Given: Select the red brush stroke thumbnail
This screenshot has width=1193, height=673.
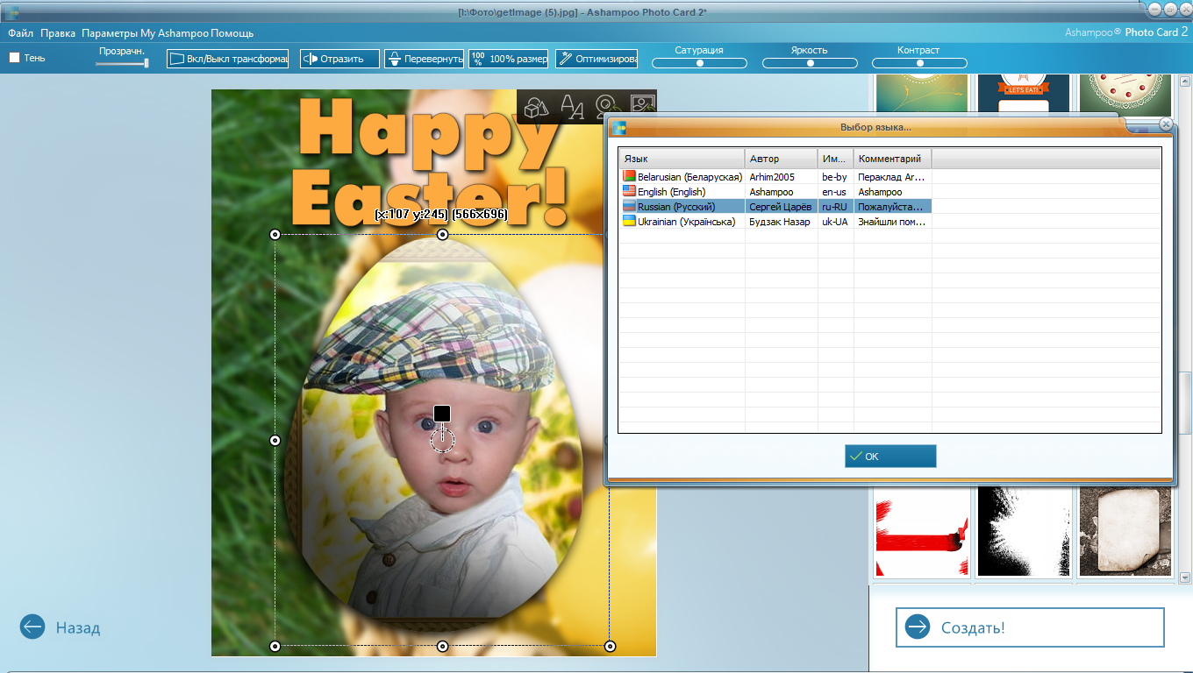Looking at the screenshot, I should (922, 533).
